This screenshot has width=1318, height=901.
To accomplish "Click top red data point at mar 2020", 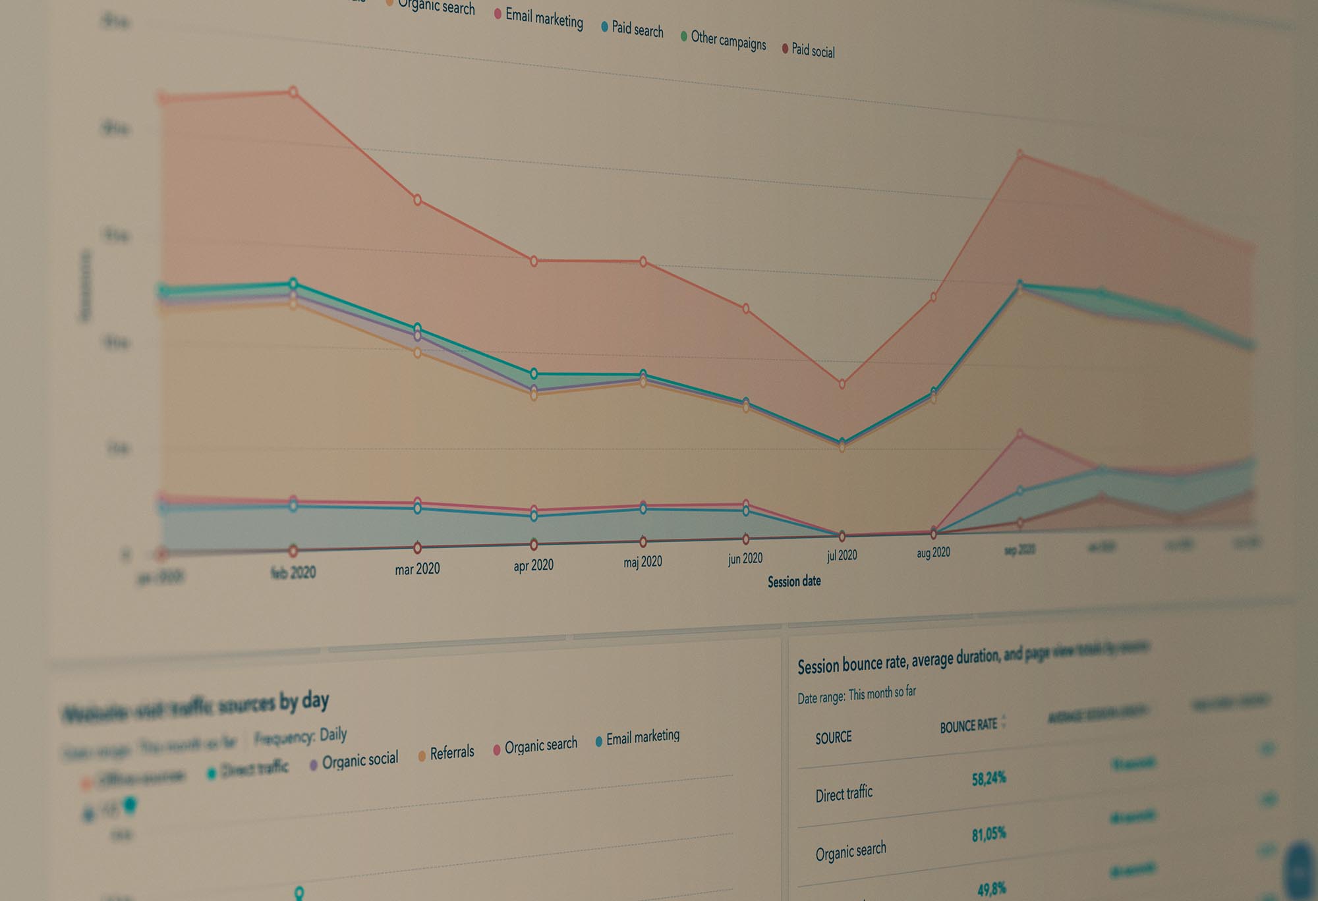I will coord(417,200).
